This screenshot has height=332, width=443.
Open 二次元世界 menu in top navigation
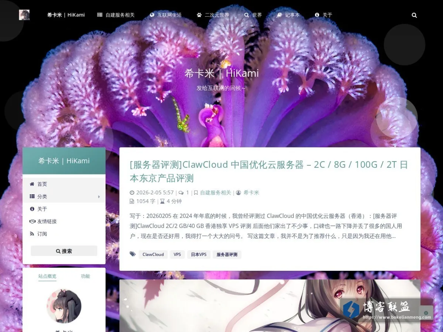tap(213, 15)
